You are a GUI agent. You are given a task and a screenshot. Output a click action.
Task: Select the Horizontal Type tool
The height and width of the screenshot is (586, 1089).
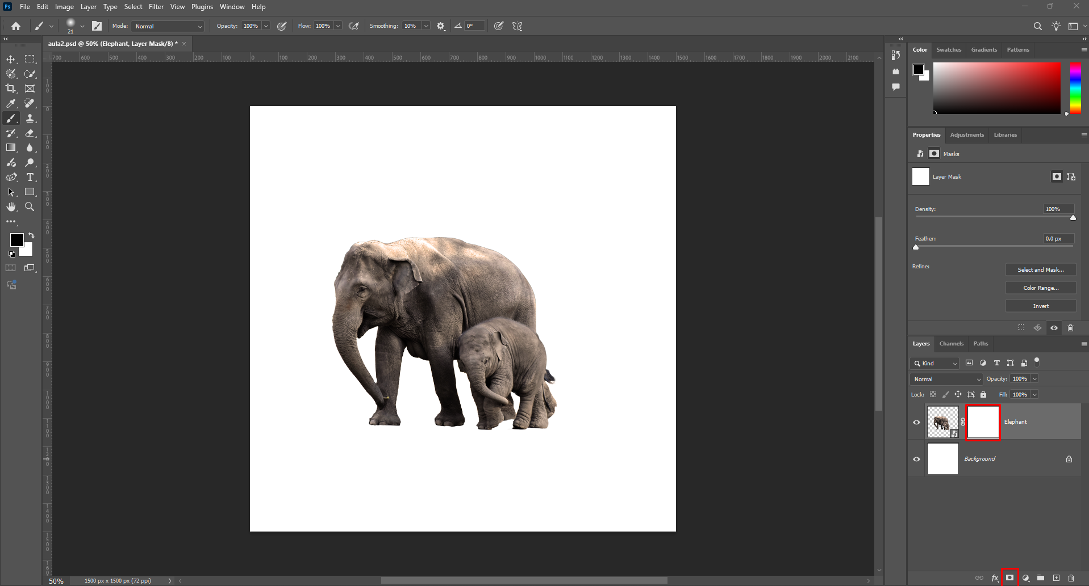(x=30, y=177)
